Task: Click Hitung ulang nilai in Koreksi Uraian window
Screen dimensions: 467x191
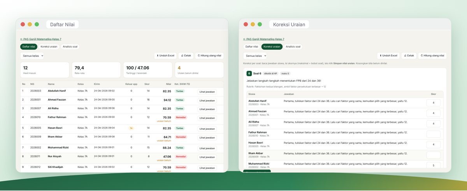Action: [432, 56]
